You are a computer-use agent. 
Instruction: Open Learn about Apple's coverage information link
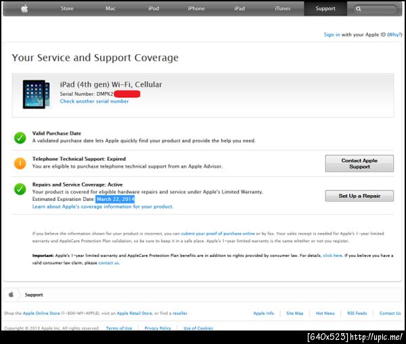click(x=103, y=207)
